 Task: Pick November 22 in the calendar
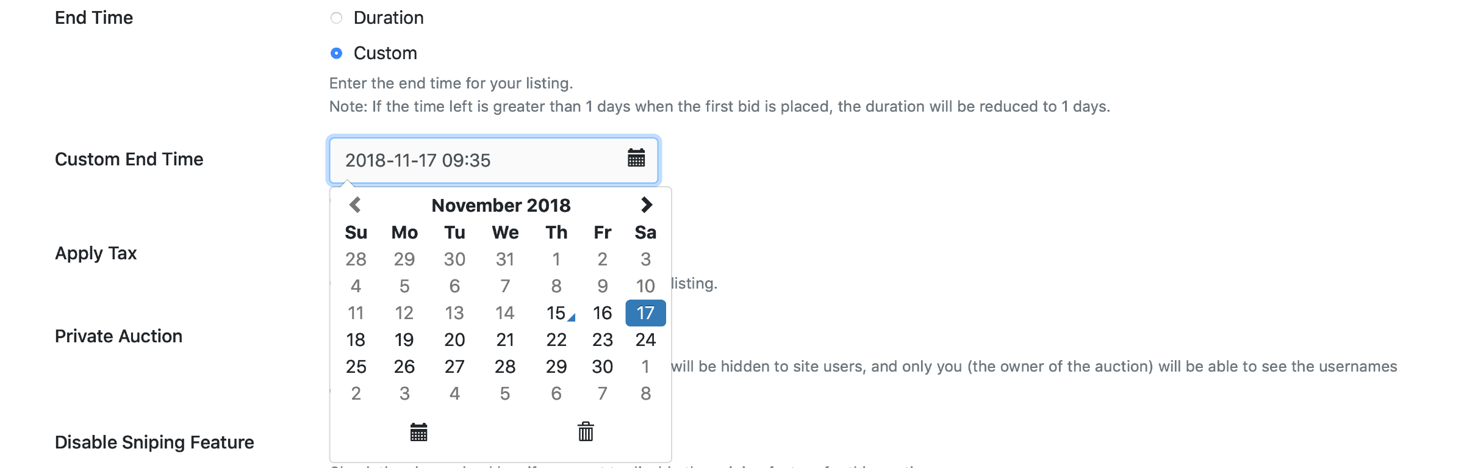pyautogui.click(x=556, y=340)
